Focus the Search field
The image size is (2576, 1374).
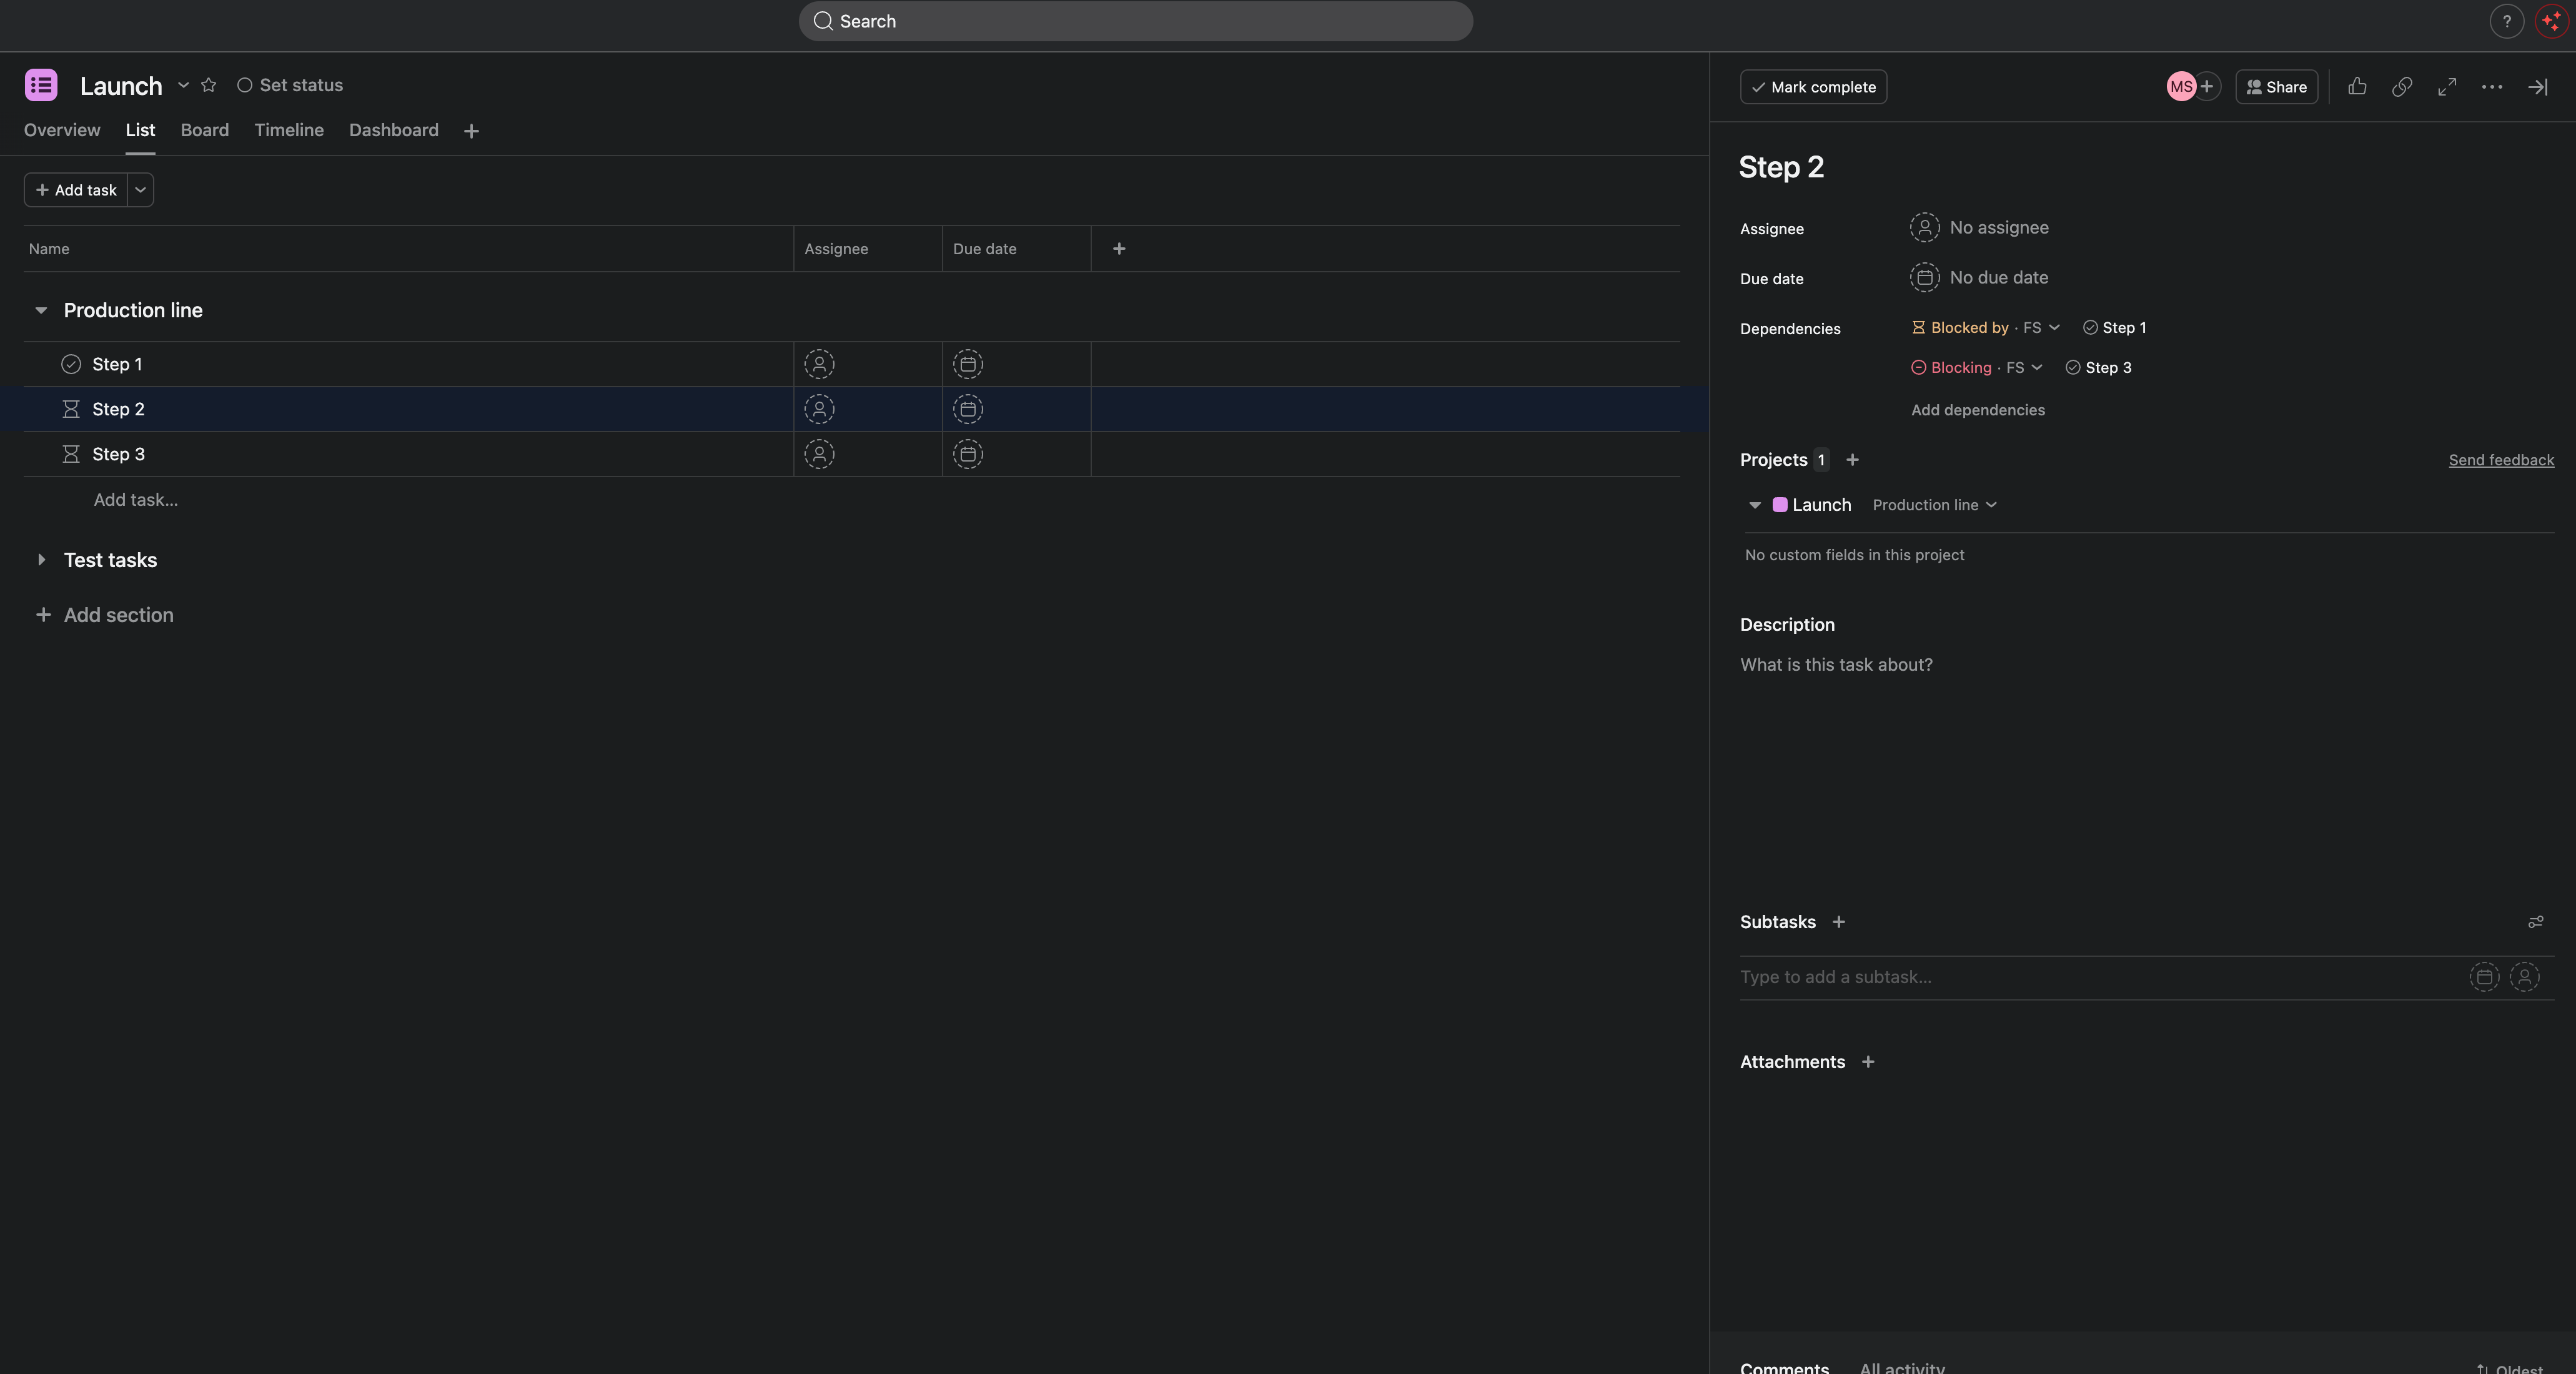(1136, 21)
